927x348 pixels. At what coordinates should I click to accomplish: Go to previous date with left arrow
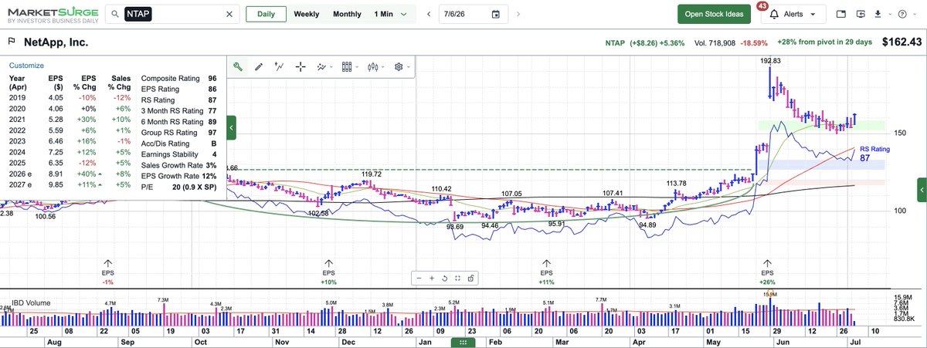click(x=428, y=14)
